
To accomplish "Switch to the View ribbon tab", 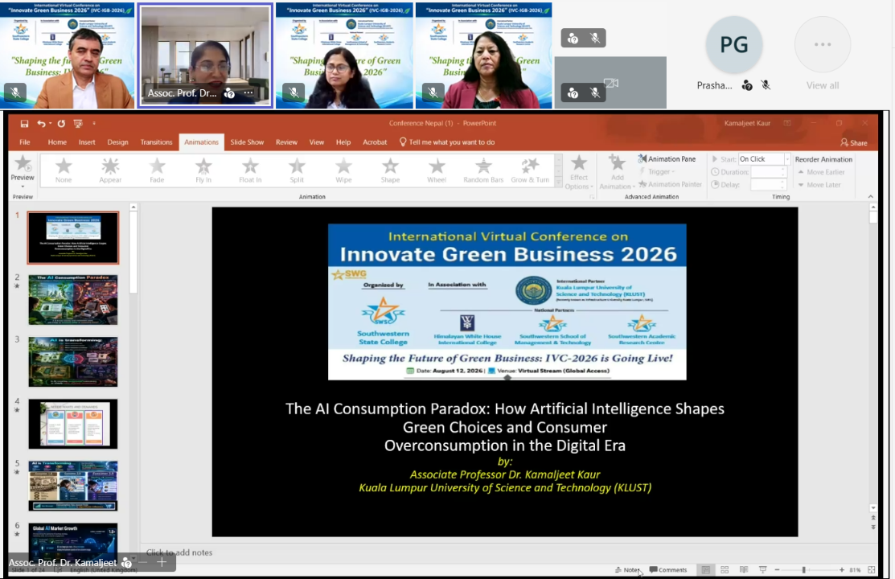I will (317, 142).
